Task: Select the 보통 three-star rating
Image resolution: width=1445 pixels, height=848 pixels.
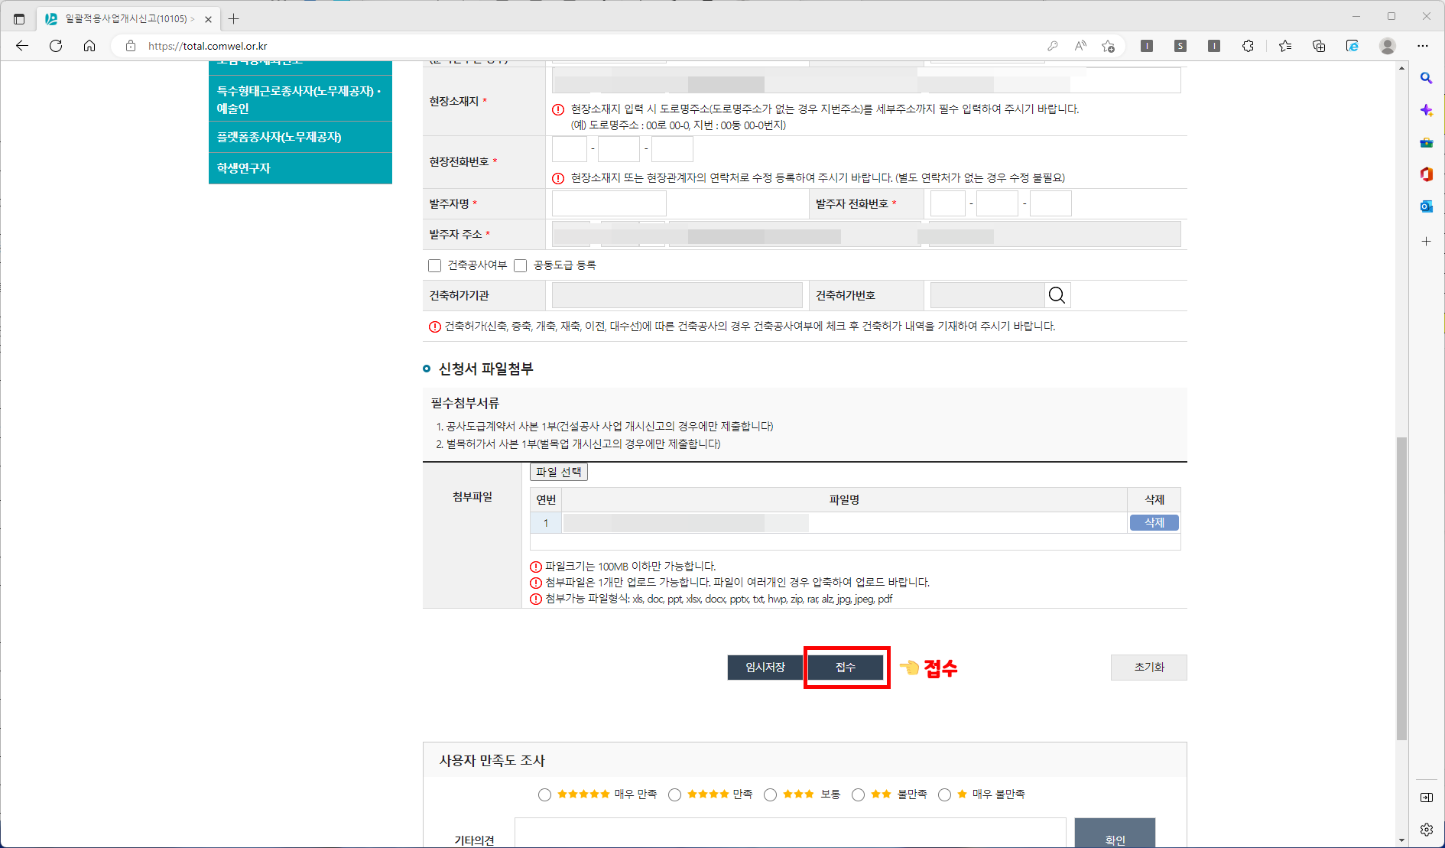Action: 770,794
